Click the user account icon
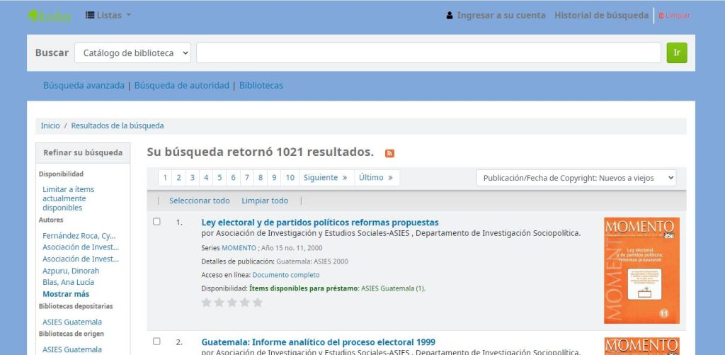The image size is (725, 355). [450, 16]
